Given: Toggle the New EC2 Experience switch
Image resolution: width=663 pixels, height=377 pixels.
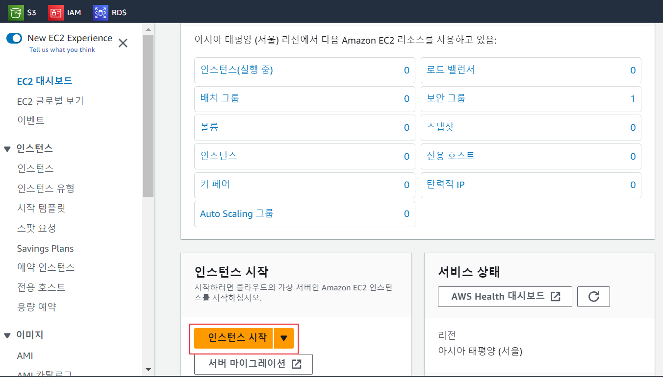Looking at the screenshot, I should [x=15, y=38].
